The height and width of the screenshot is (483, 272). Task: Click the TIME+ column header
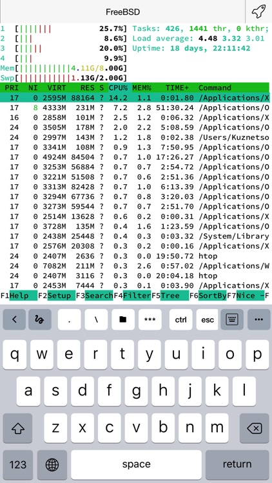177,88
